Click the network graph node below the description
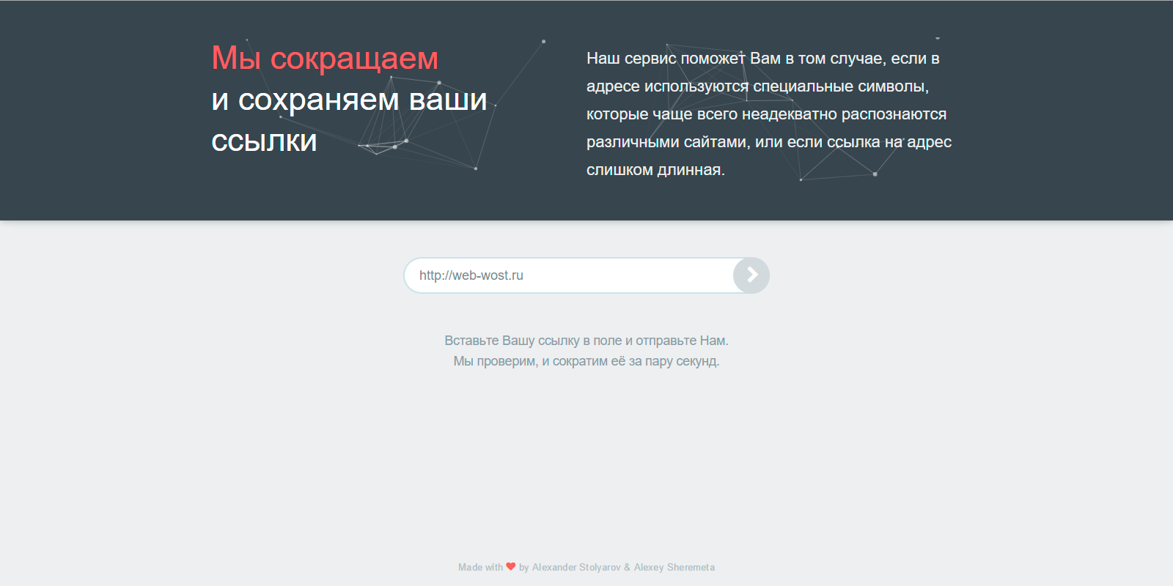 coord(875,174)
